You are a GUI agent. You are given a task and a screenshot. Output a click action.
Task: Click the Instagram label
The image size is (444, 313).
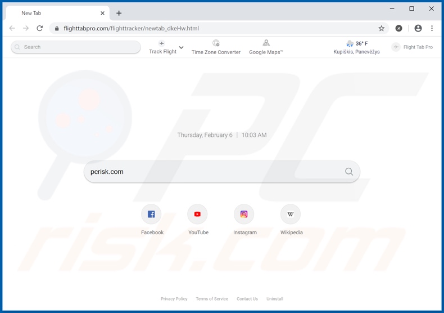click(x=245, y=232)
